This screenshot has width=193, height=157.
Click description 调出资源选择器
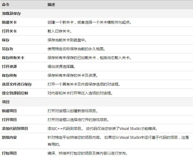[61, 67]
